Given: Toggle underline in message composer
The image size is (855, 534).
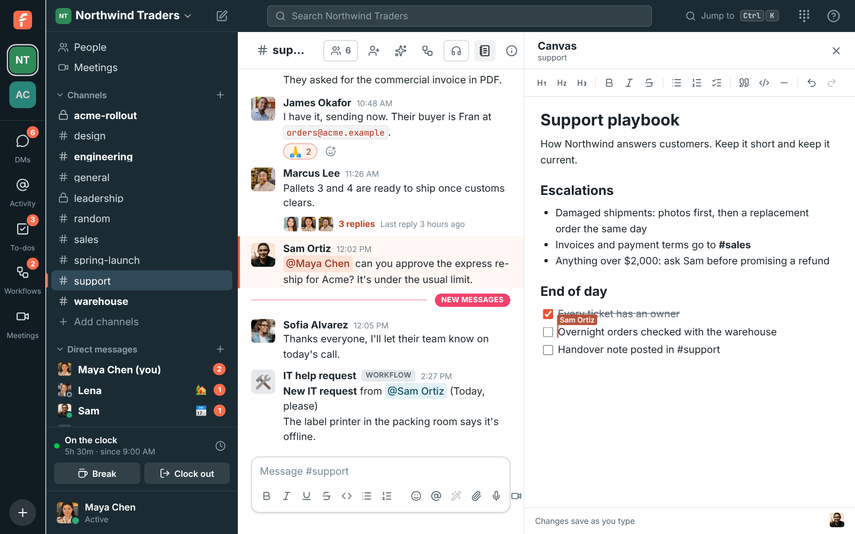Looking at the screenshot, I should (x=306, y=496).
